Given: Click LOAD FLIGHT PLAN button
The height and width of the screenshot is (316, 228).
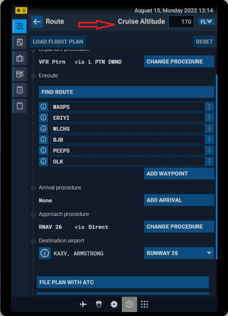Looking at the screenshot, I should coord(58,42).
